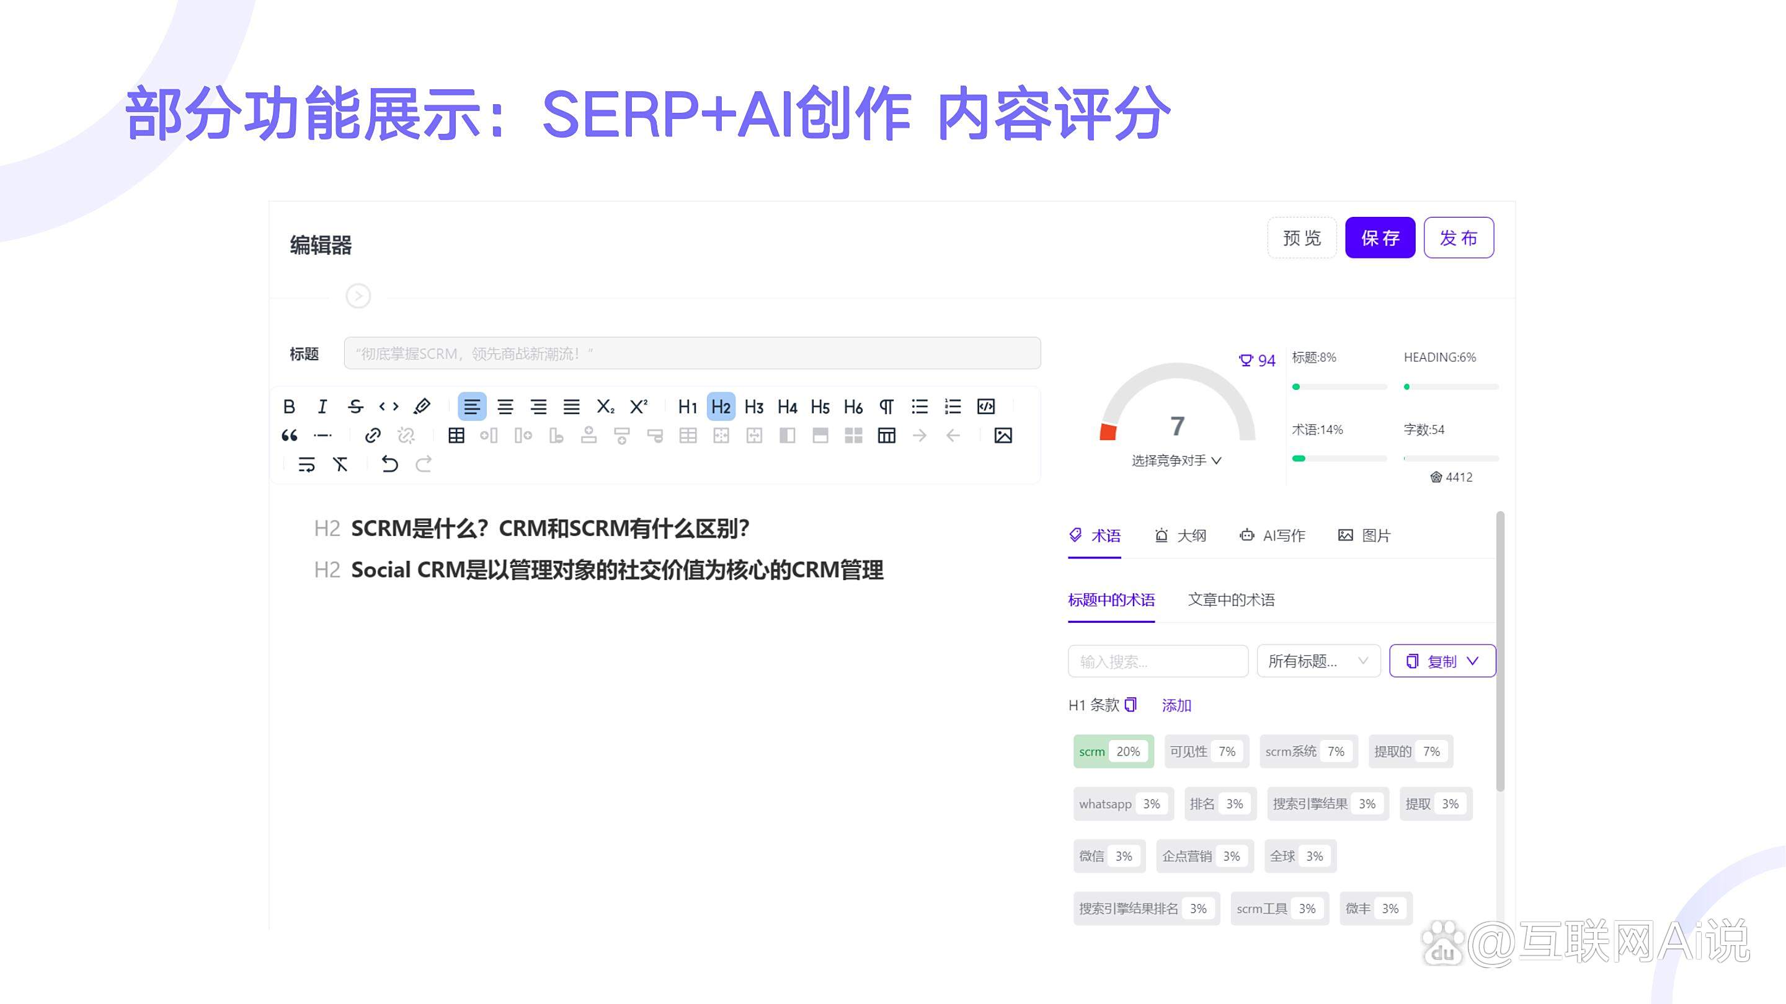The width and height of the screenshot is (1786, 1004).
Task: Click the 标题 8% progress bar
Action: click(1339, 387)
